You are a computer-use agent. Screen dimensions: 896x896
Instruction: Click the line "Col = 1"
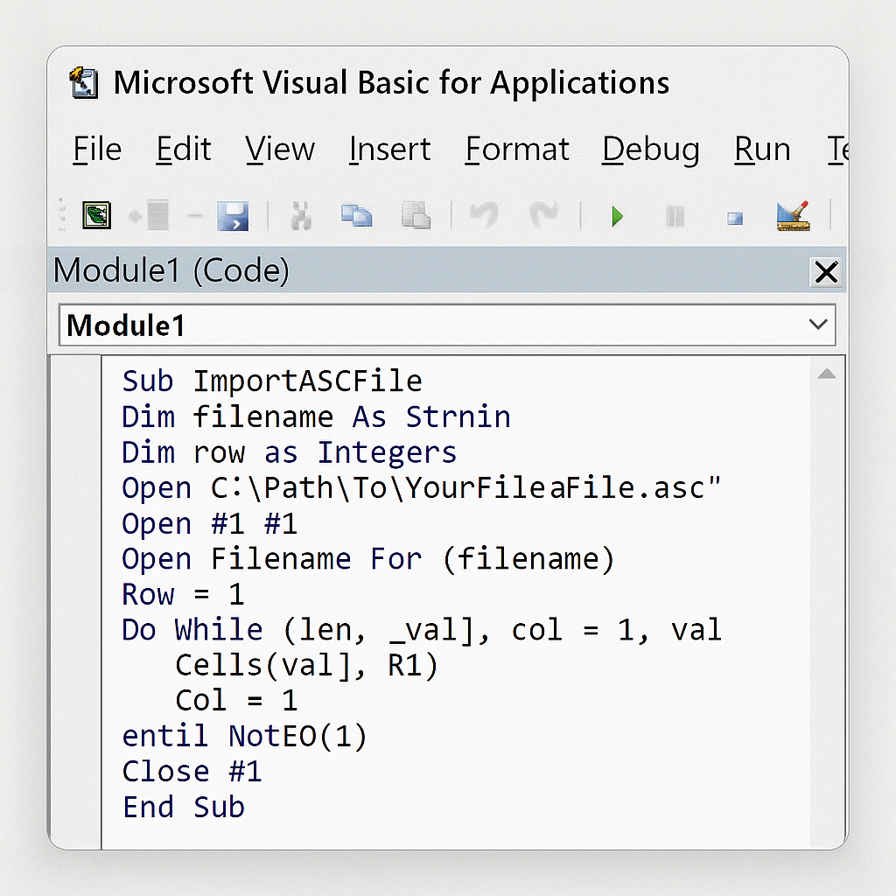236,701
